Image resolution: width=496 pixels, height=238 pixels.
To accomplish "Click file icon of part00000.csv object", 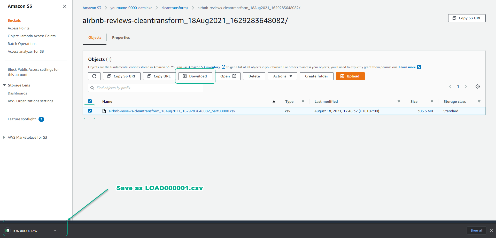I will (104, 111).
